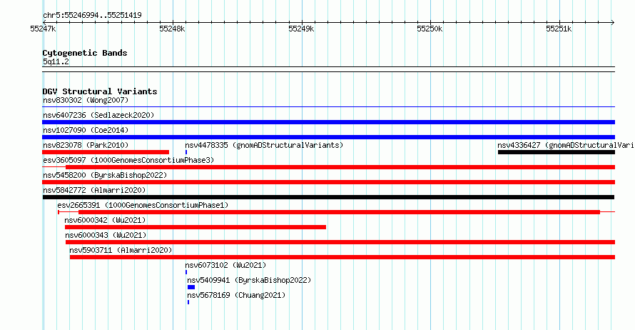Image resolution: width=635 pixels, height=330 pixels.
Task: Click the nsv5903711 red variant bar
Action: click(x=342, y=257)
